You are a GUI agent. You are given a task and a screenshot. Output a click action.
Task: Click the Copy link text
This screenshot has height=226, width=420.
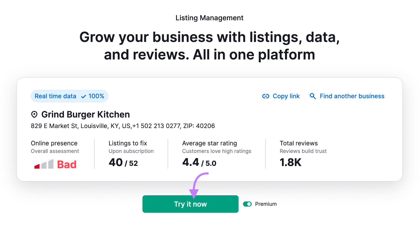tap(286, 96)
